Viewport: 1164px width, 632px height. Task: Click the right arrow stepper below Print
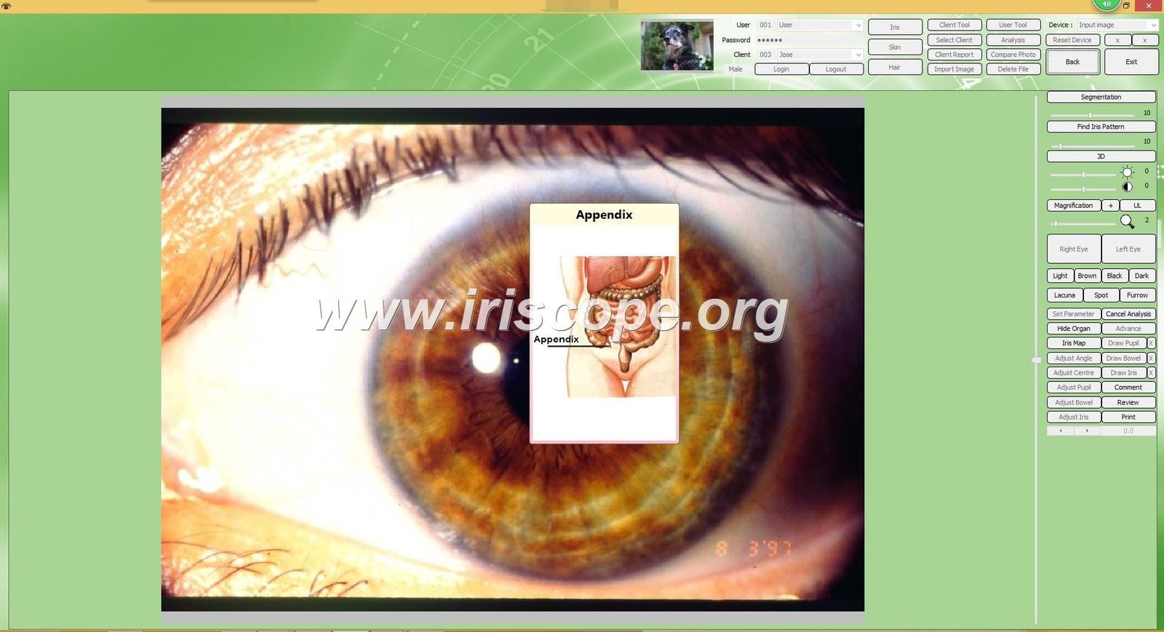[1087, 431]
